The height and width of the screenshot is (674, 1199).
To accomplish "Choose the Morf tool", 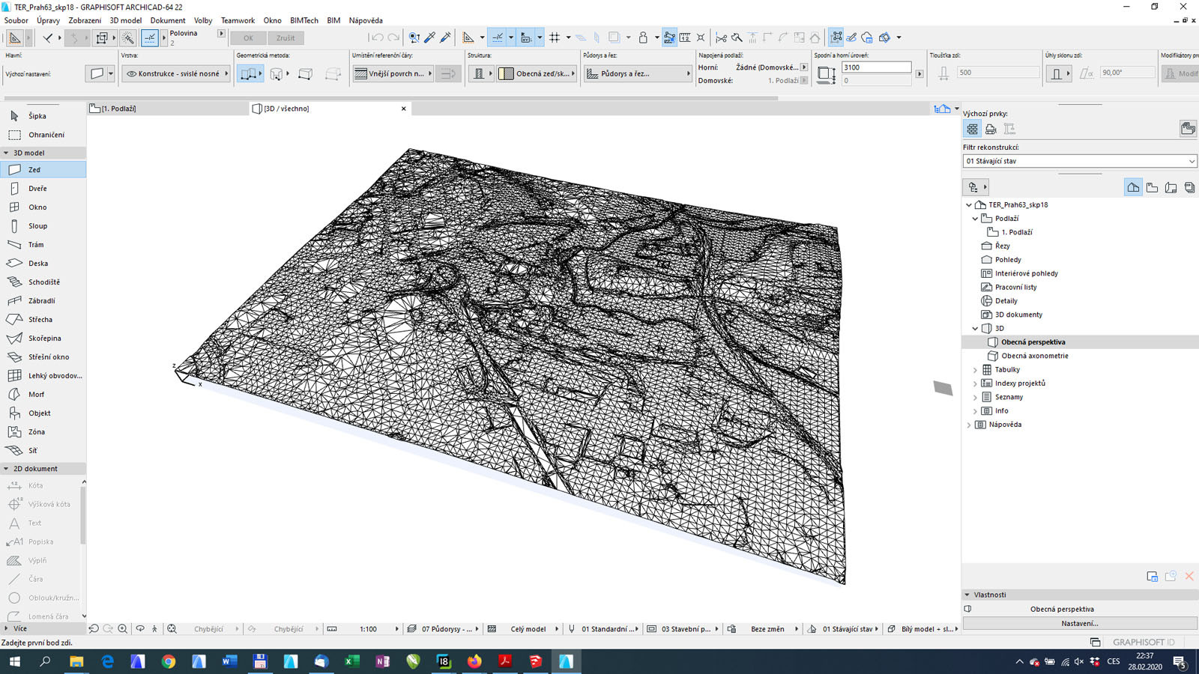I will [36, 395].
